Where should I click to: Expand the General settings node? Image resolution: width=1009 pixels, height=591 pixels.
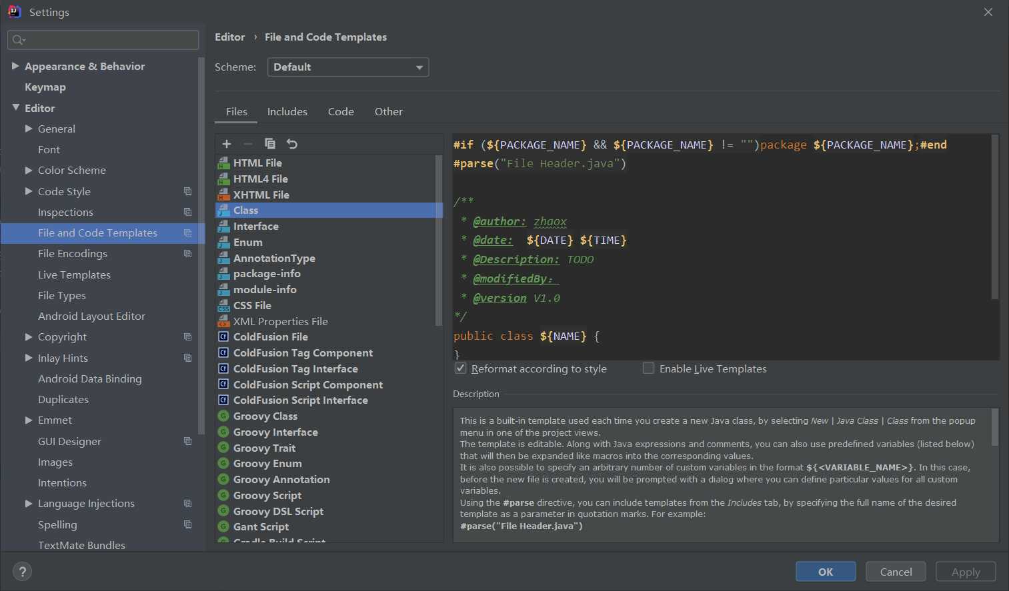29,129
